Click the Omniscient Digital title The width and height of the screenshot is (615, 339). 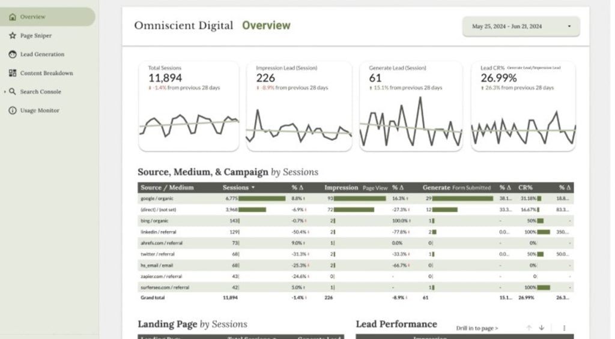(x=184, y=25)
